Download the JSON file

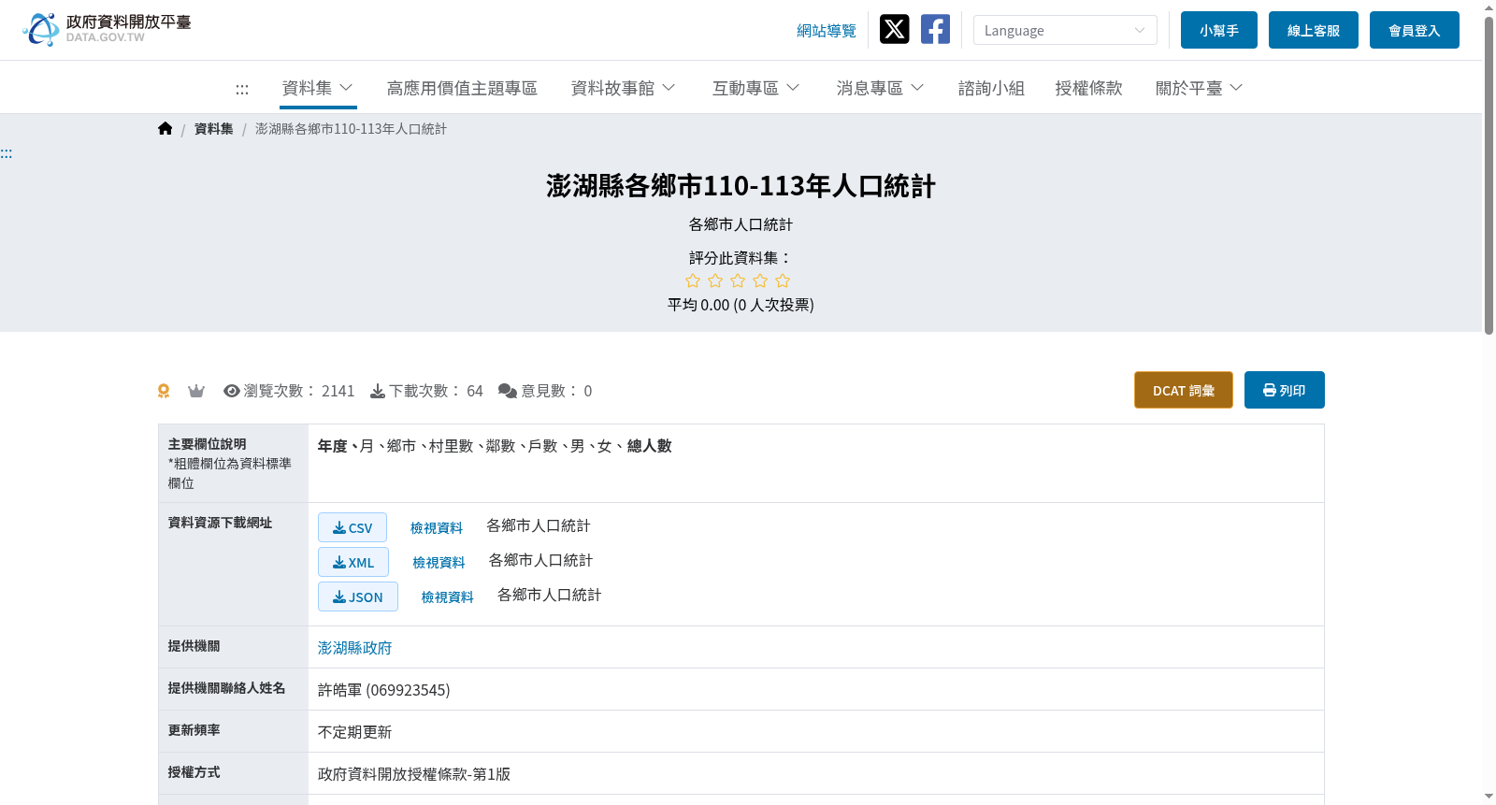coord(358,597)
